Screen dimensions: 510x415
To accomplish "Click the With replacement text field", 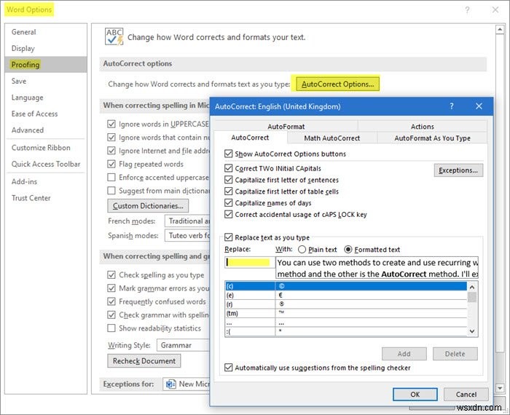I will coord(377,268).
